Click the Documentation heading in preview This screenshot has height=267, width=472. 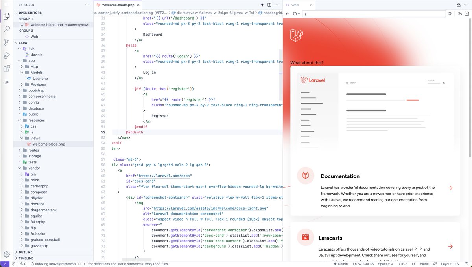coord(340,176)
